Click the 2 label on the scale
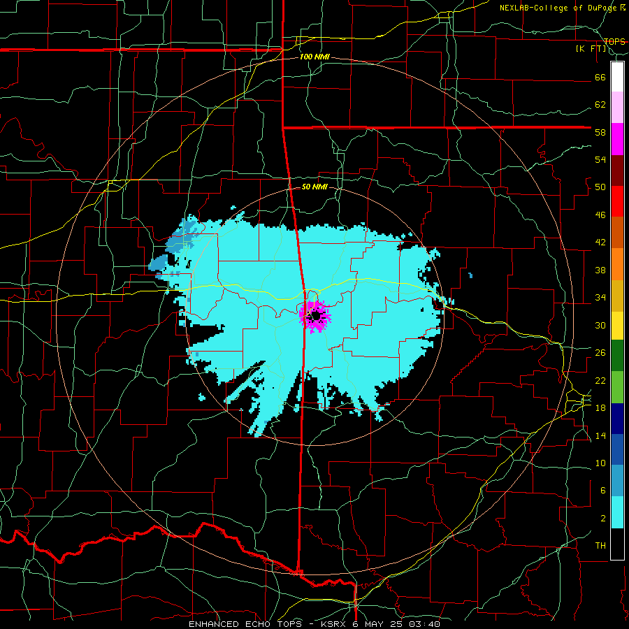 pyautogui.click(x=602, y=519)
